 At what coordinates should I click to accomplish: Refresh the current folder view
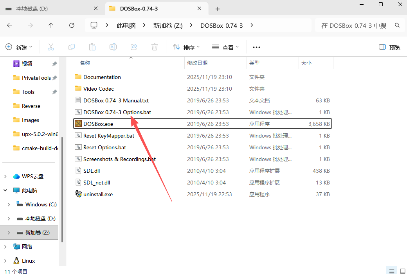[72, 25]
